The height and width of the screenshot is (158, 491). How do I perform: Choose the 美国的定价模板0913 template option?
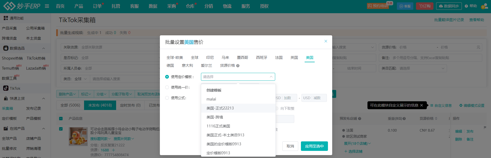(x=238, y=144)
